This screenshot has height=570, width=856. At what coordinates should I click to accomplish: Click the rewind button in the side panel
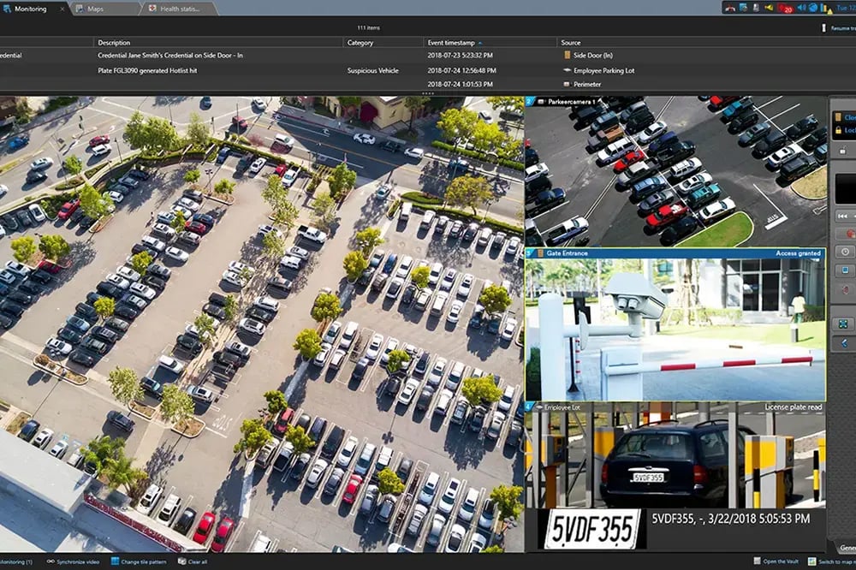843,217
